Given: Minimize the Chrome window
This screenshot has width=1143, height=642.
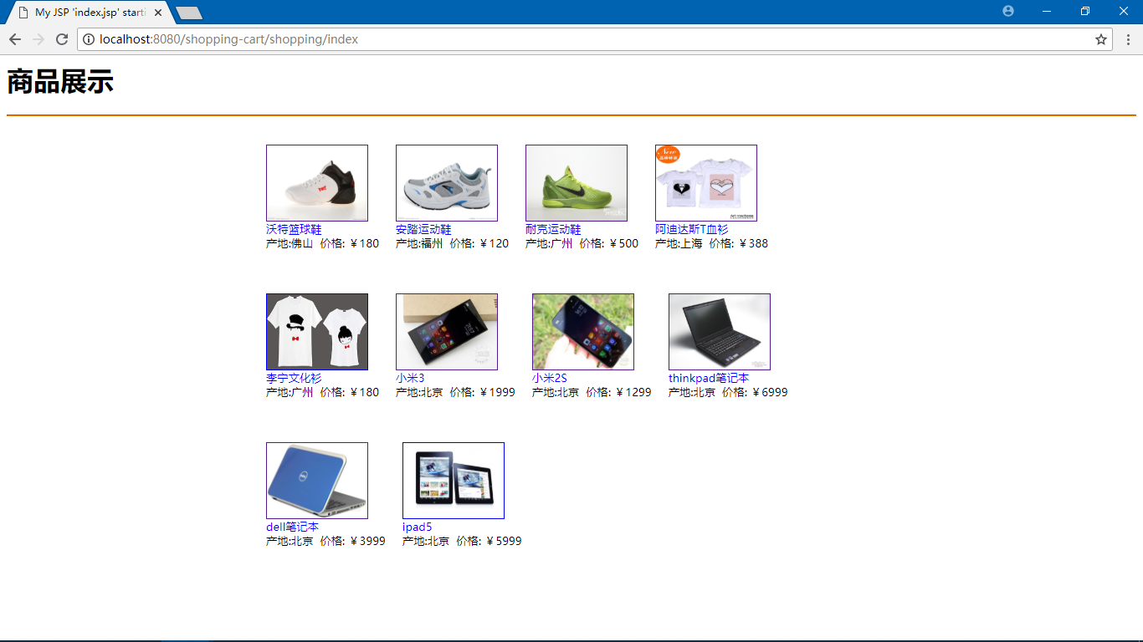Looking at the screenshot, I should click(x=1047, y=11).
